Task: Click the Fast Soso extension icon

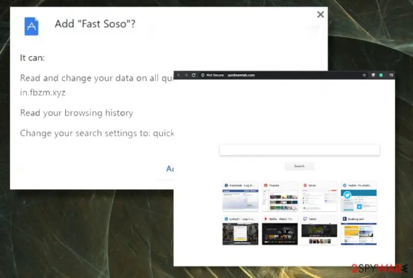Action: [x=31, y=26]
